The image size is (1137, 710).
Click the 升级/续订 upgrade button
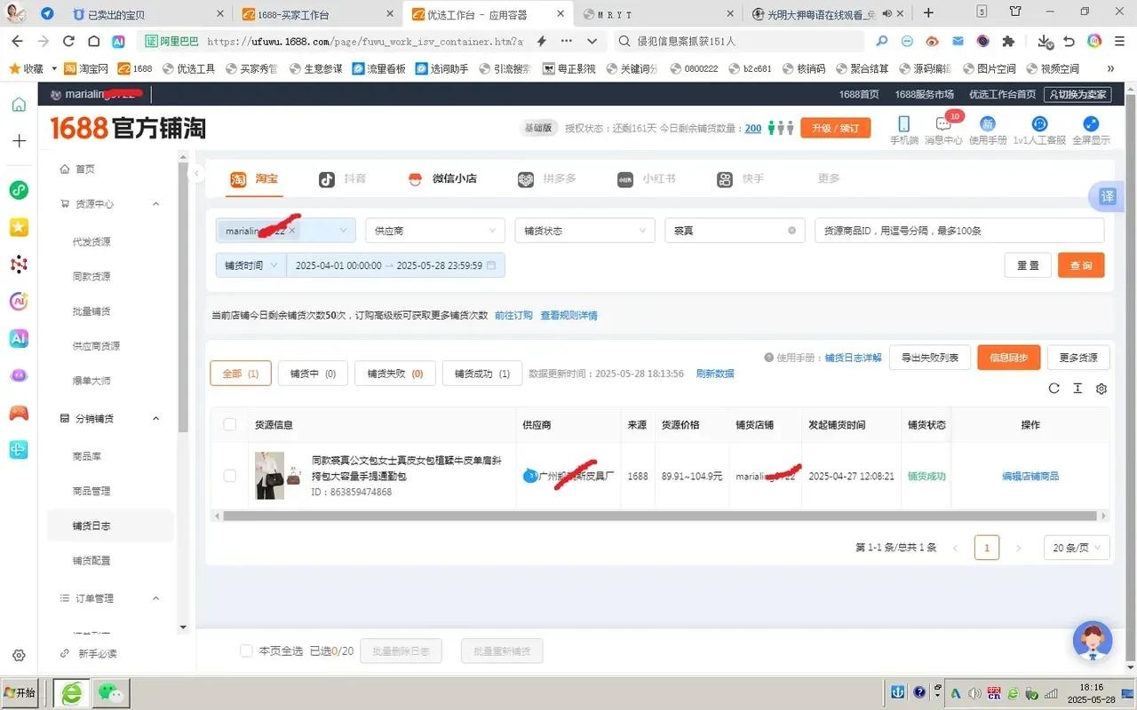point(836,128)
